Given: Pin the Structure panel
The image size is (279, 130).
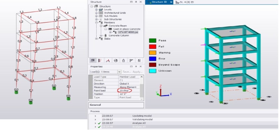Looking at the screenshot, I should pos(136,2).
